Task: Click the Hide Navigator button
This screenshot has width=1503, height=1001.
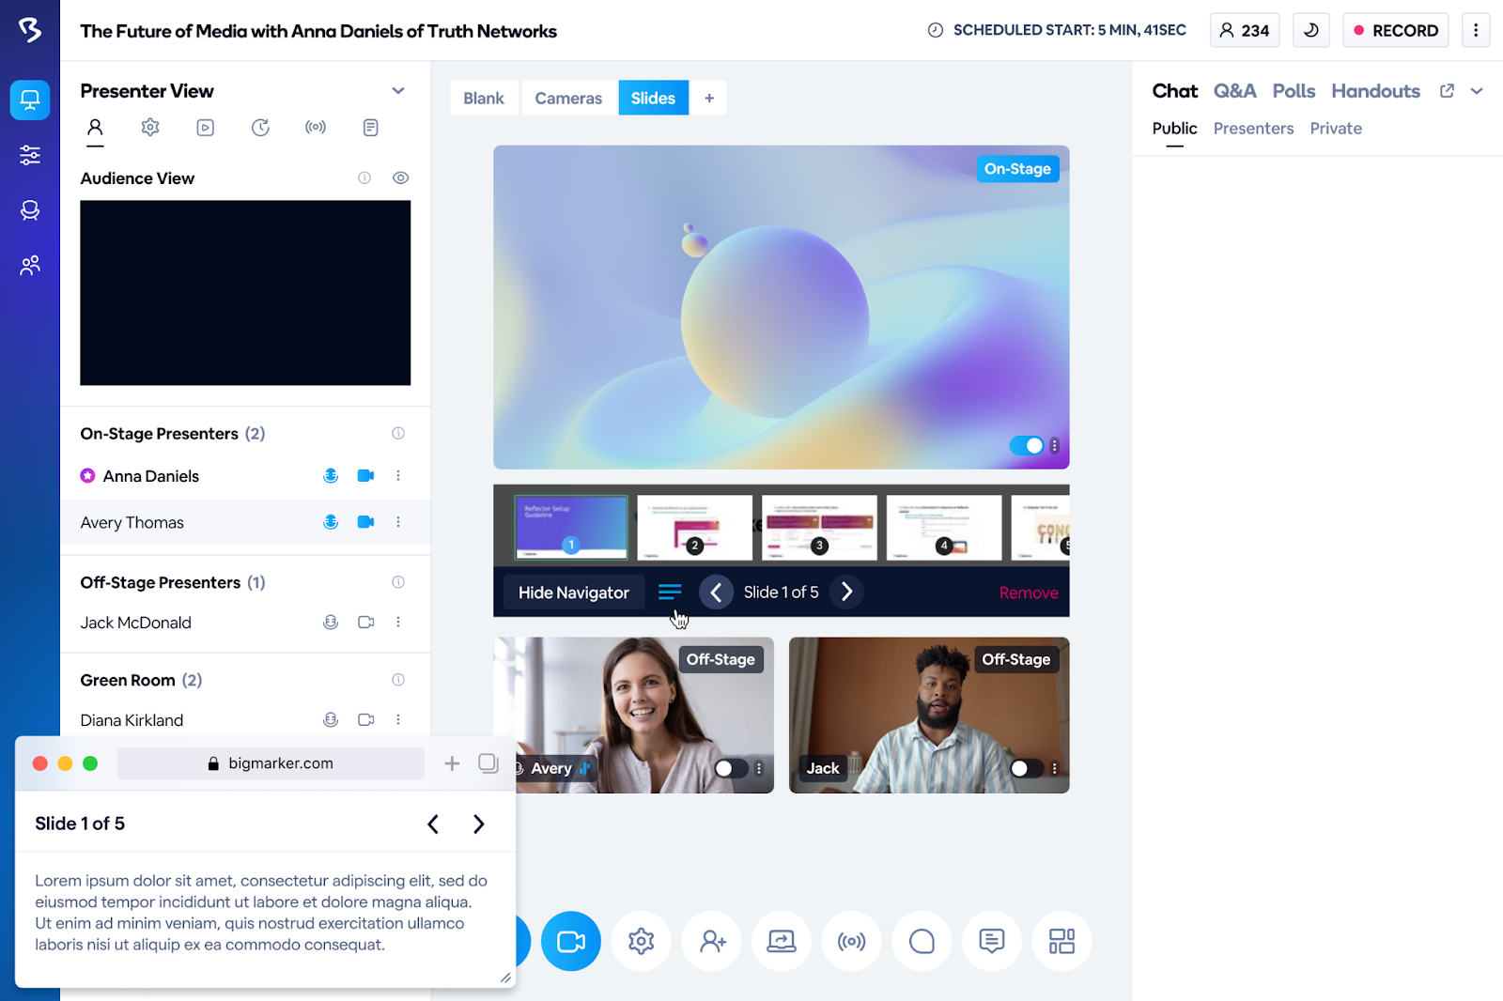Action: pos(574,593)
